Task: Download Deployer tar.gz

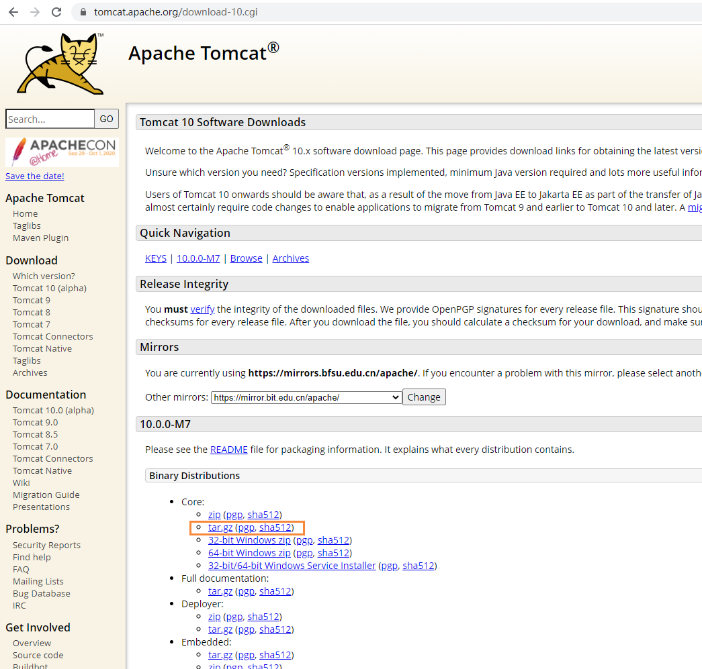Action: click(x=220, y=629)
